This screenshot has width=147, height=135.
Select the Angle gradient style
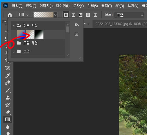[x=81, y=15]
